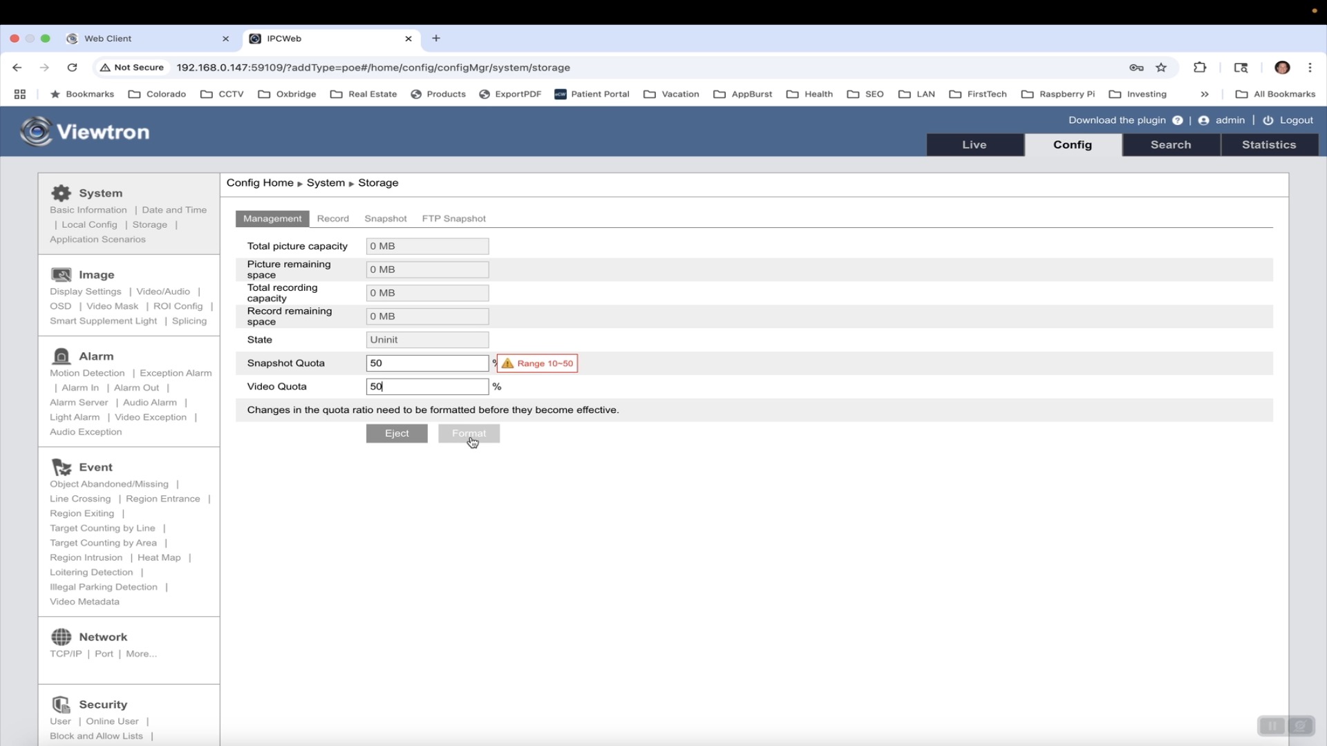Open the Colorado bookmarks folder
The image size is (1327, 746).
pyautogui.click(x=158, y=94)
